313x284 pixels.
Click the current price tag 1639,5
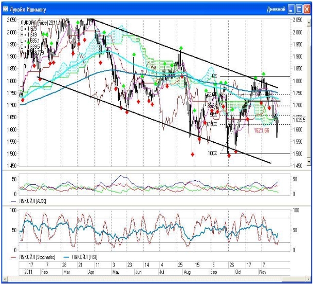click(x=299, y=120)
